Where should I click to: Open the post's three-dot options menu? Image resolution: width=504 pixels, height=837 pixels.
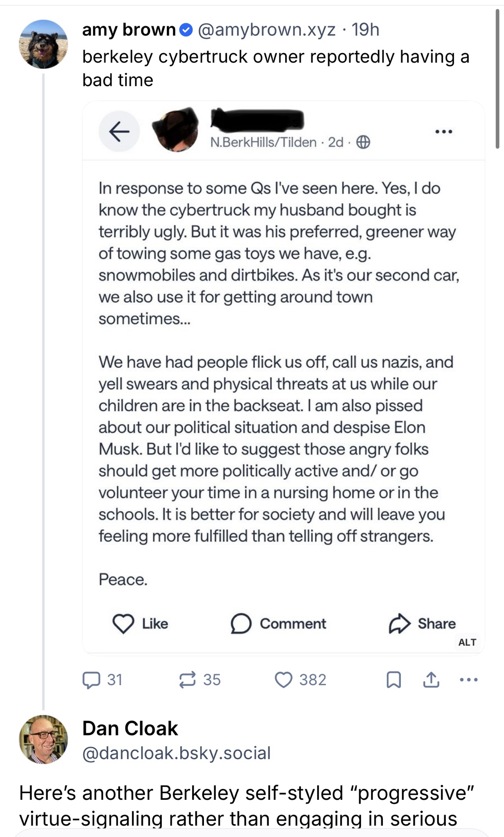[x=468, y=680]
